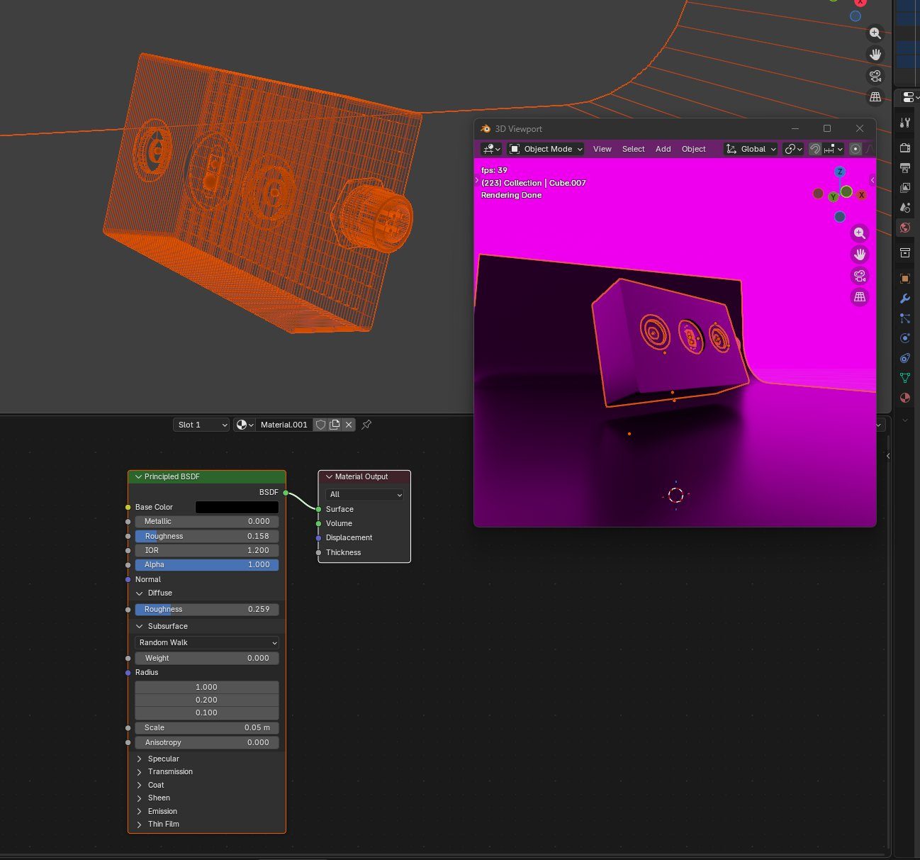
Task: Open the Tool properties tab
Action: (905, 123)
